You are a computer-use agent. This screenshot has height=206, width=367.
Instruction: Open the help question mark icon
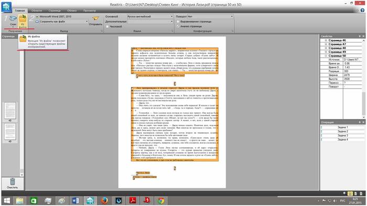pyautogui.click(x=363, y=10)
